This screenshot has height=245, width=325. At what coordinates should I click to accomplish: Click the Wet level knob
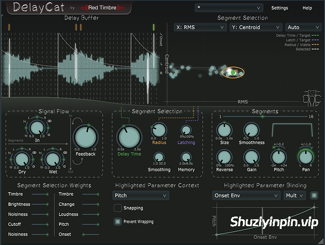(x=53, y=160)
